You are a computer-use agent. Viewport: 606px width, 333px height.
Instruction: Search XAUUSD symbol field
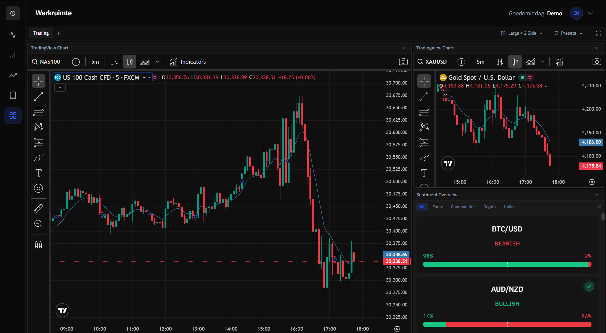(x=432, y=62)
